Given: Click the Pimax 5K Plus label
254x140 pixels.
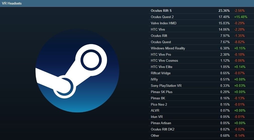Looking at the screenshot, I should click(x=161, y=92).
